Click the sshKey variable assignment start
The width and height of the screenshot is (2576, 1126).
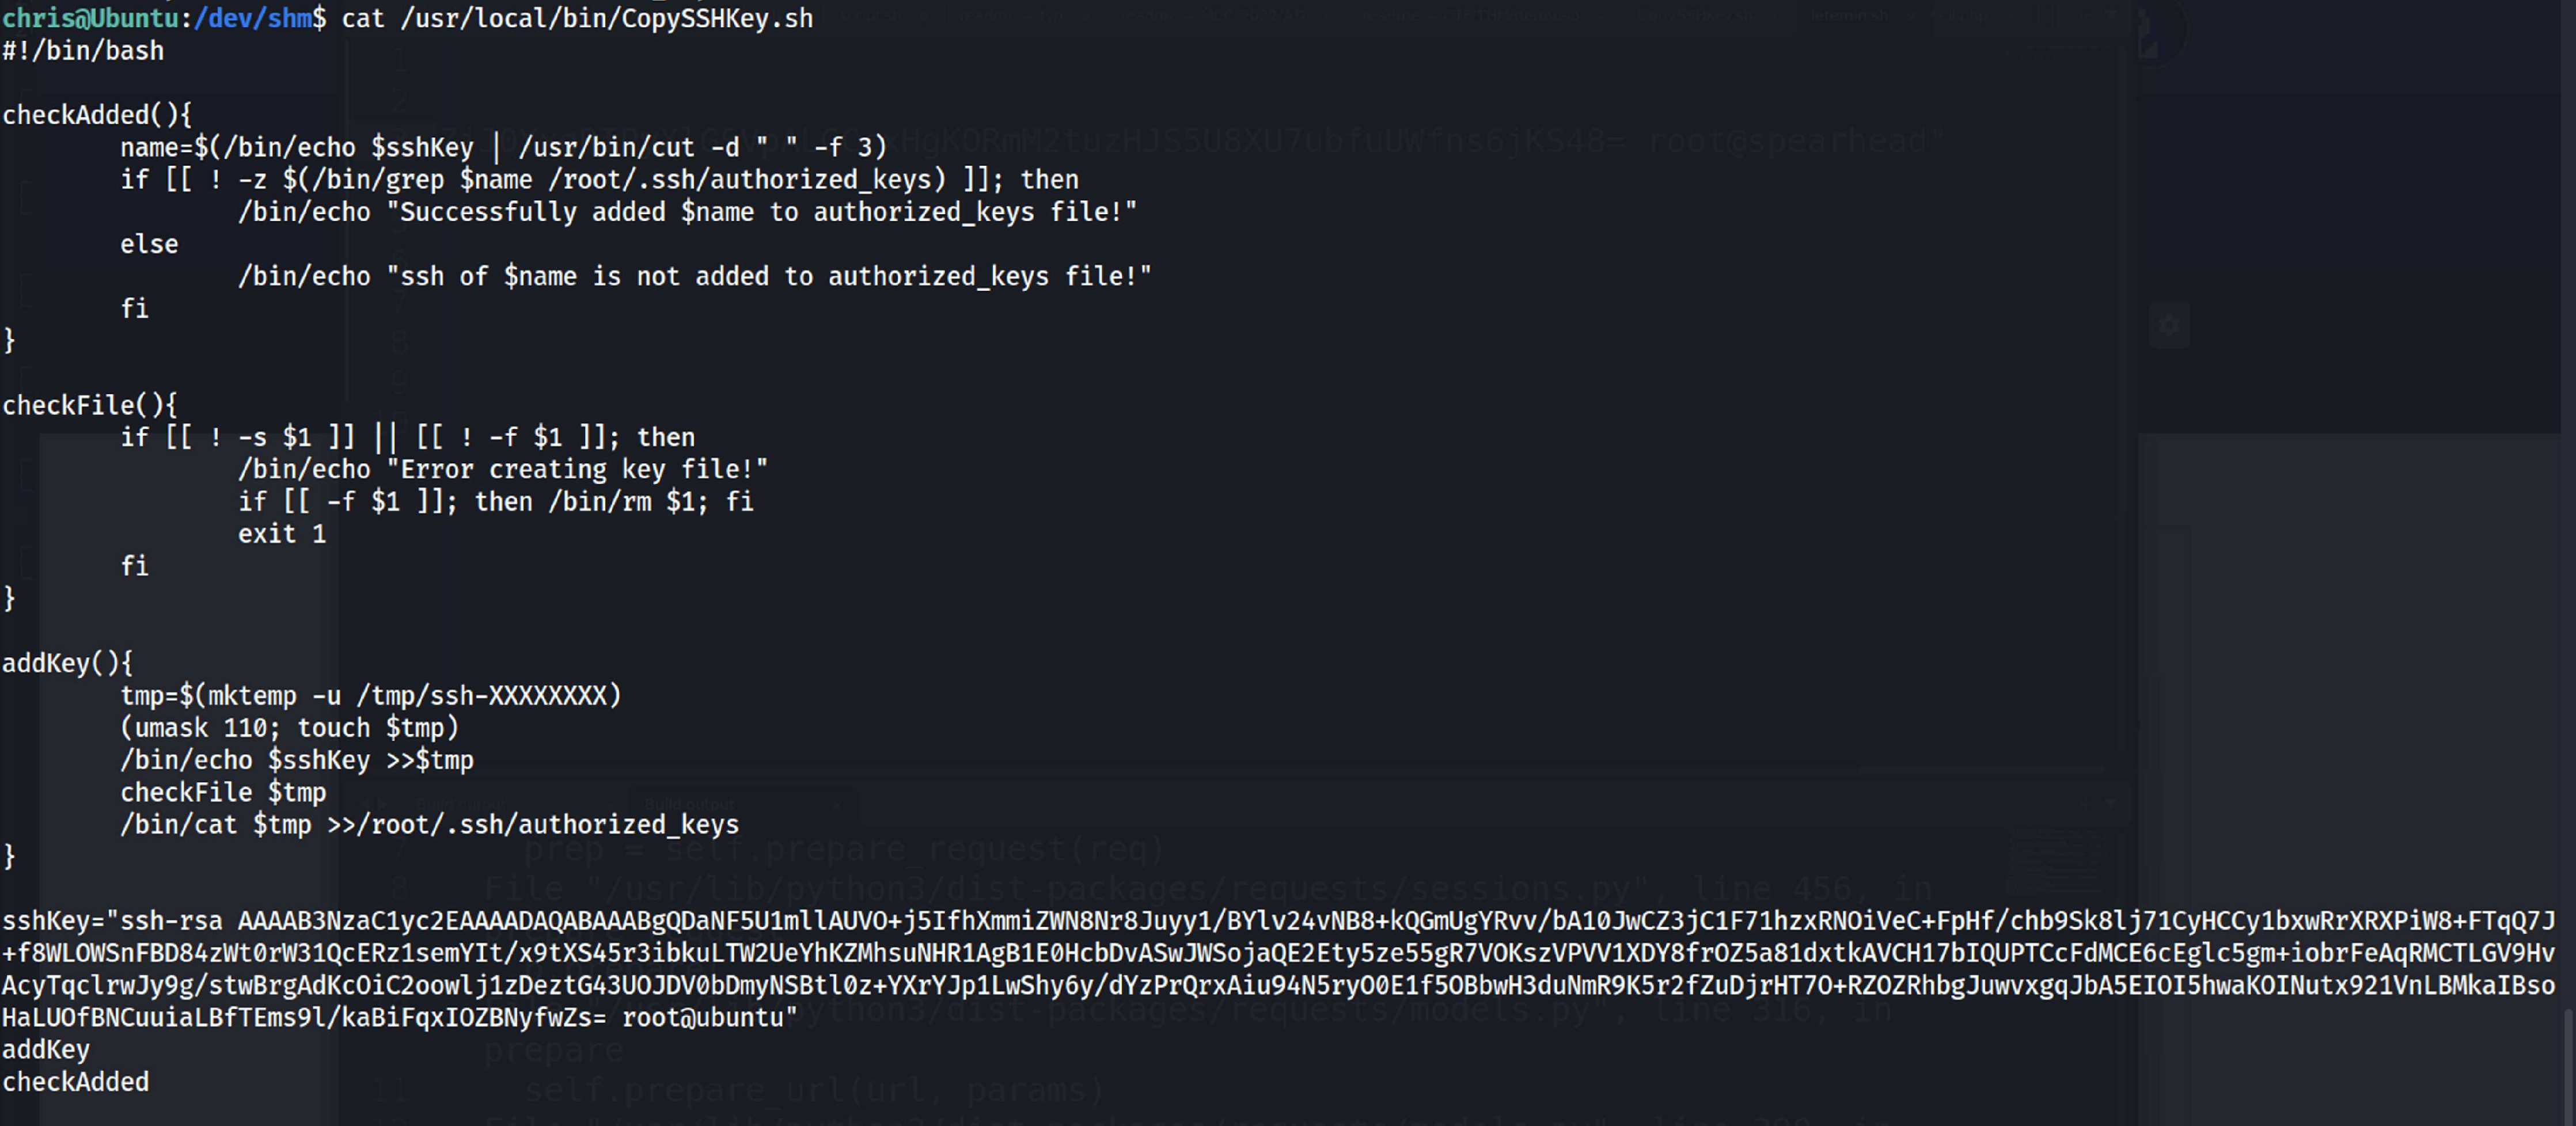[55, 921]
